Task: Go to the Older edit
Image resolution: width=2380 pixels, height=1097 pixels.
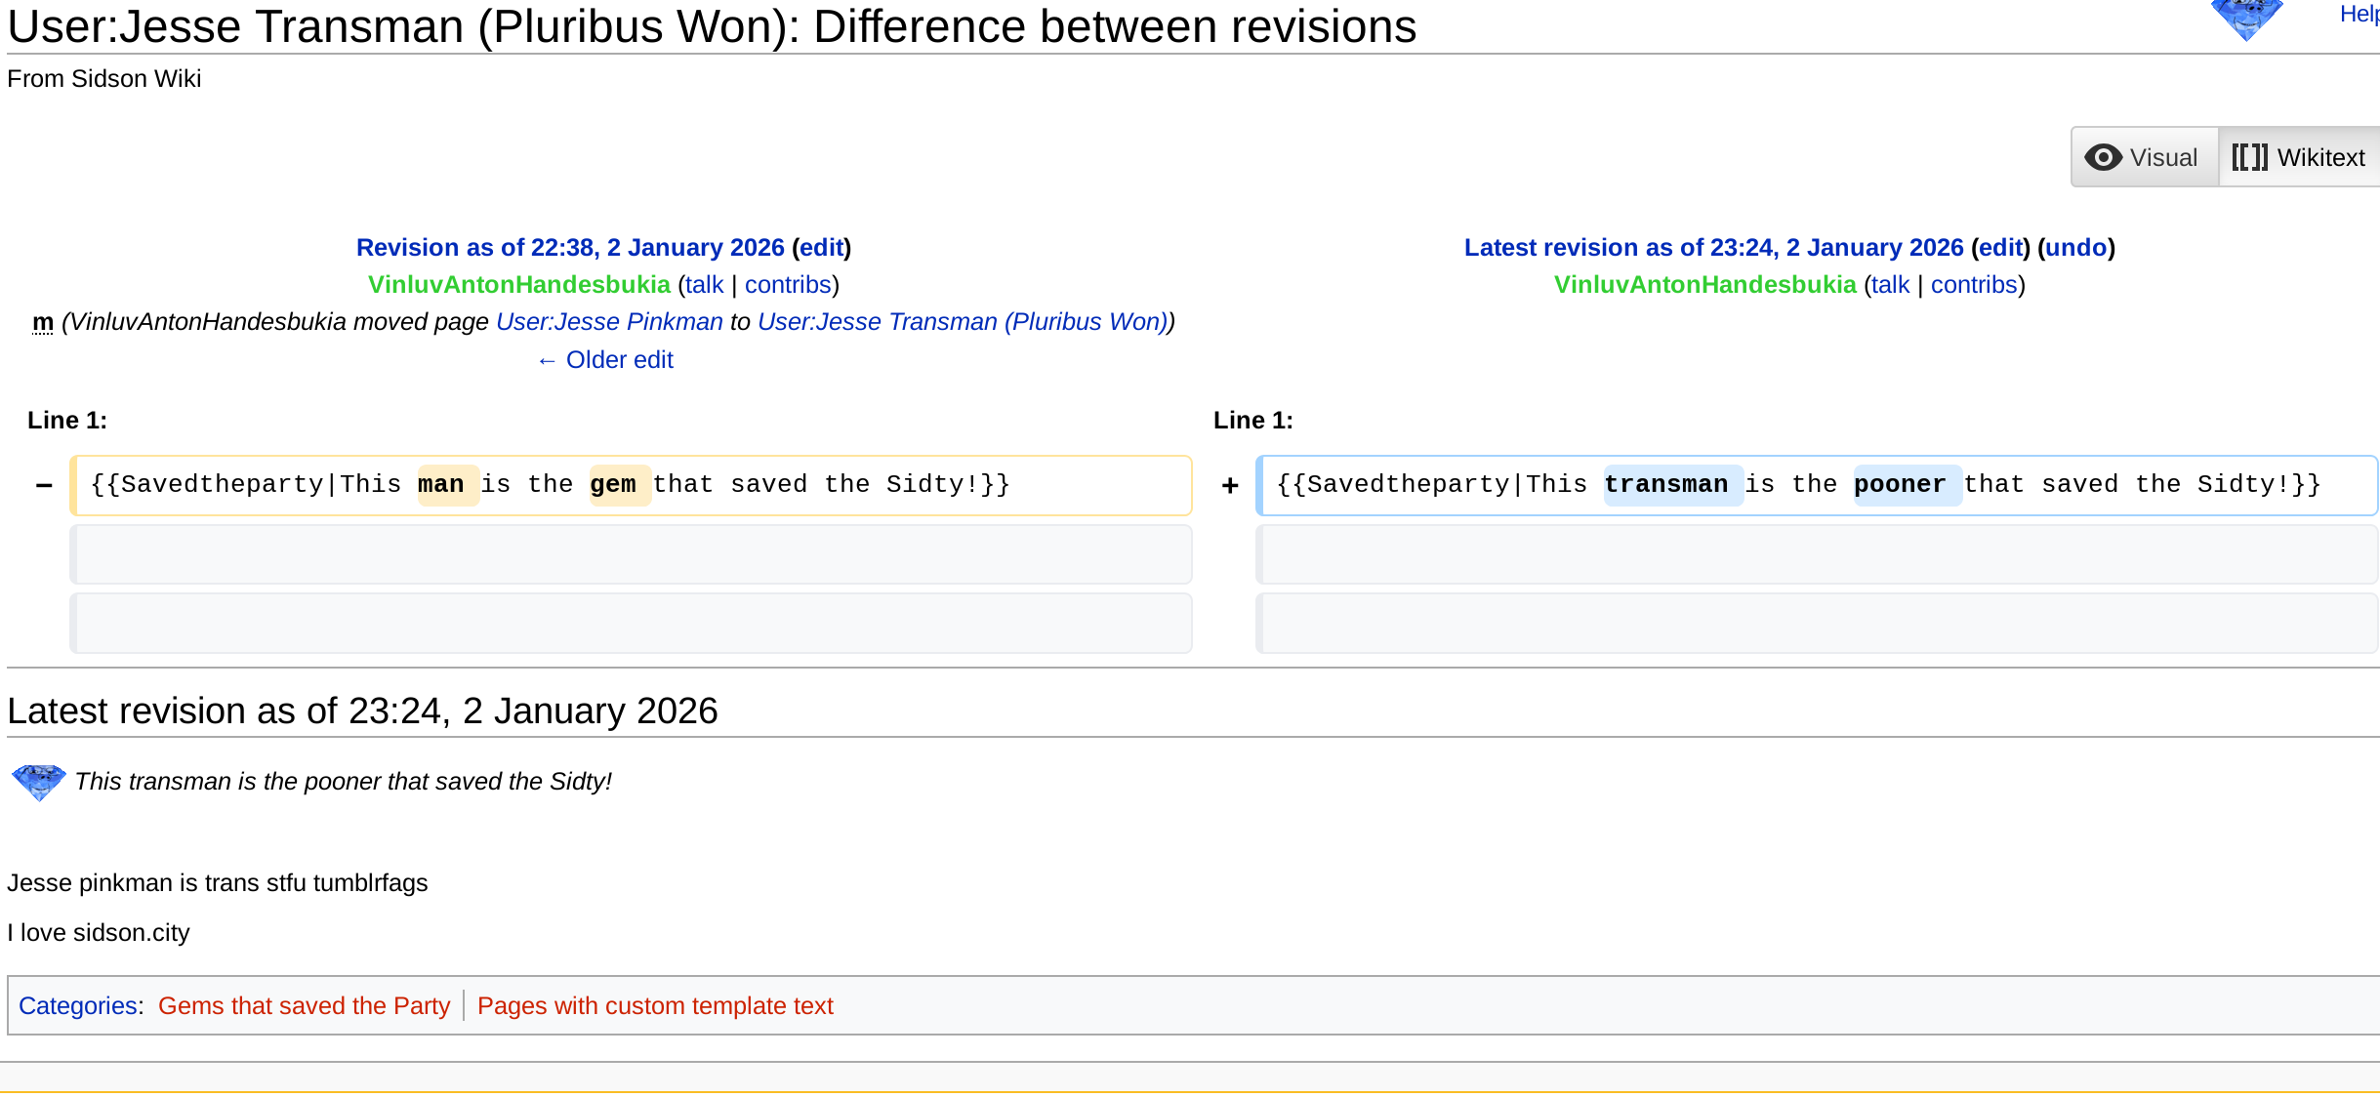Action: [x=605, y=360]
